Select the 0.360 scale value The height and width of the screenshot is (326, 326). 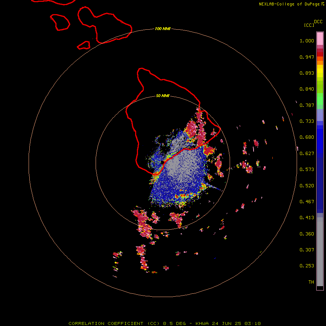point(307,234)
